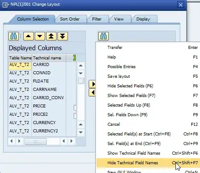Select the CARRID_CONV row

(42, 98)
